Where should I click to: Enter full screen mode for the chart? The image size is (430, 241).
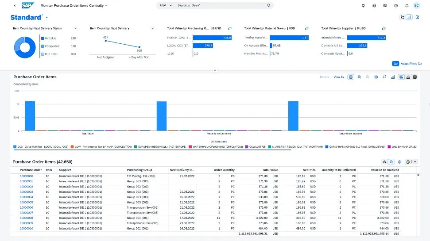384,77
